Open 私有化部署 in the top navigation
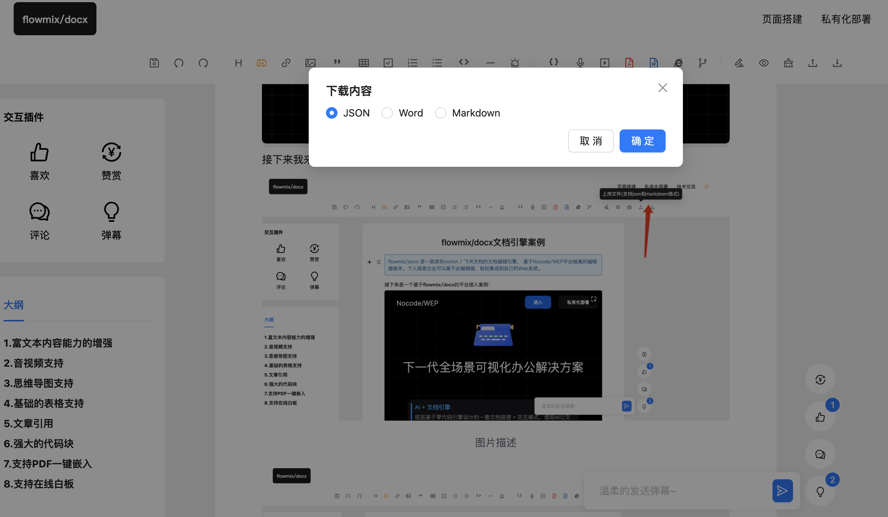 [x=846, y=19]
